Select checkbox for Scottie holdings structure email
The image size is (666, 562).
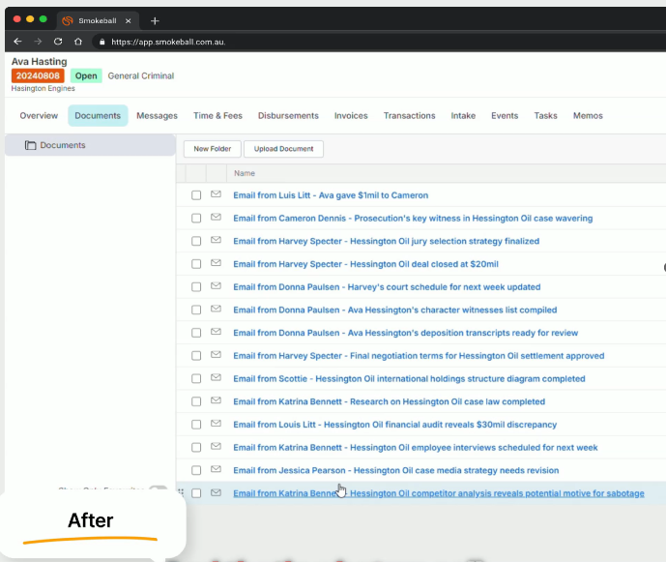pyautogui.click(x=196, y=379)
